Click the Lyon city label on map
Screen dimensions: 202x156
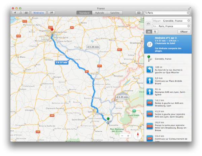coord(90,112)
